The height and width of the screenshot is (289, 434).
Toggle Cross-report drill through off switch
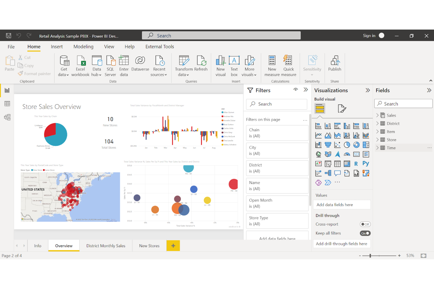tap(365, 224)
